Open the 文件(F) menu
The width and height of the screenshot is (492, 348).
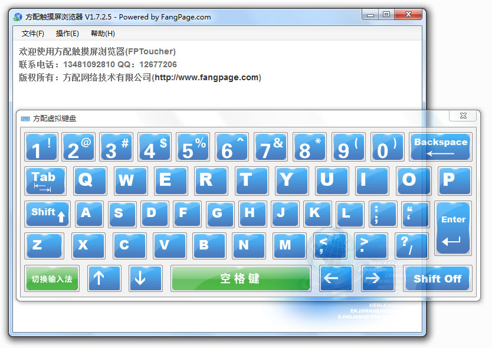point(32,33)
